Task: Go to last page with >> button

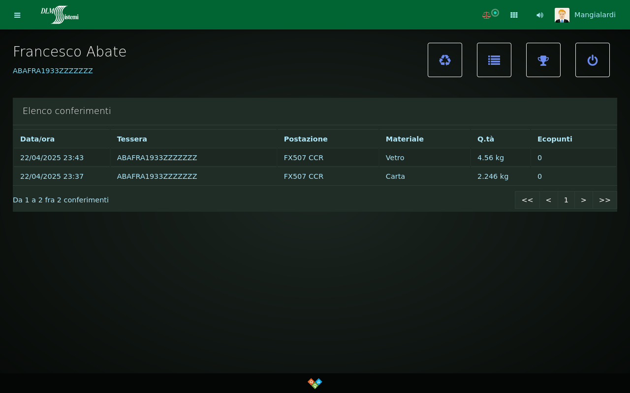Action: pyautogui.click(x=604, y=200)
